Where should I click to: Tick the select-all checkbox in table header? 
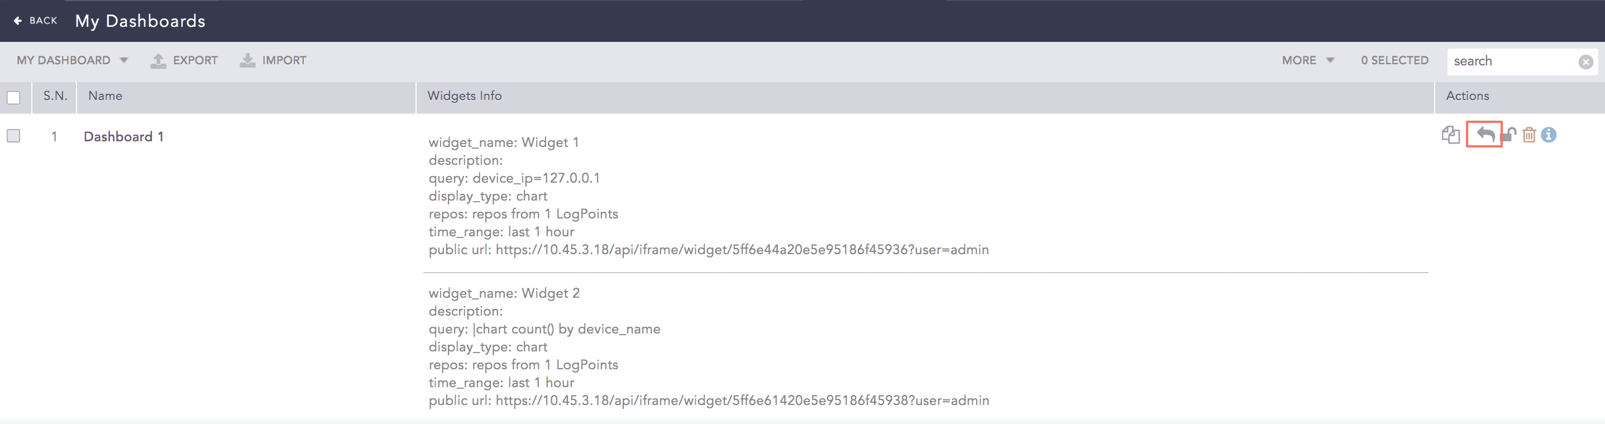click(14, 97)
